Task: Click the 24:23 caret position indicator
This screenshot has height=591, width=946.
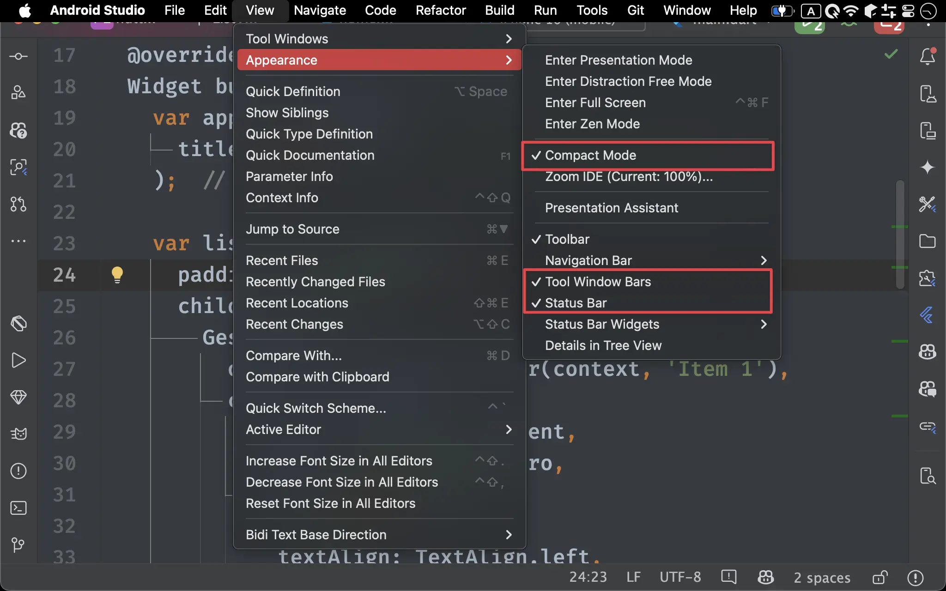Action: coord(588,577)
